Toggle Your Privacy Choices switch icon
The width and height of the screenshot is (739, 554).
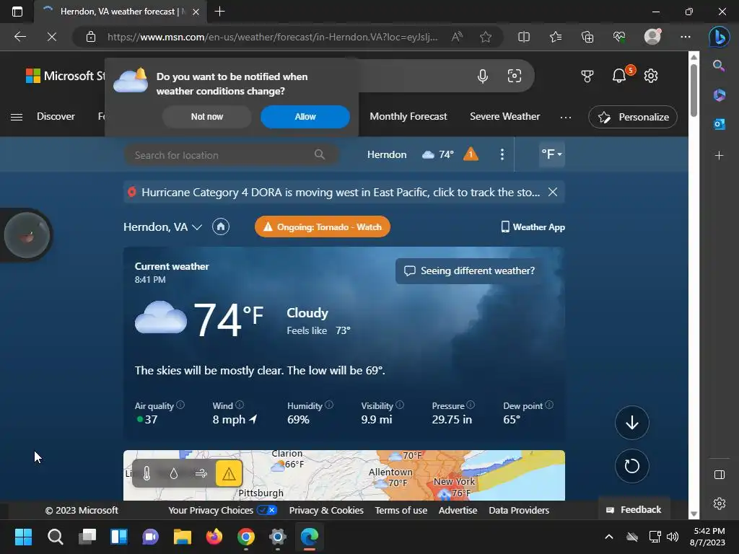pyautogui.click(x=267, y=510)
